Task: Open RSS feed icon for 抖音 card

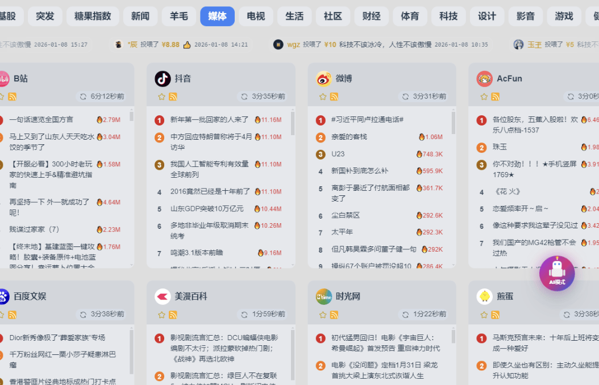Action: (173, 97)
